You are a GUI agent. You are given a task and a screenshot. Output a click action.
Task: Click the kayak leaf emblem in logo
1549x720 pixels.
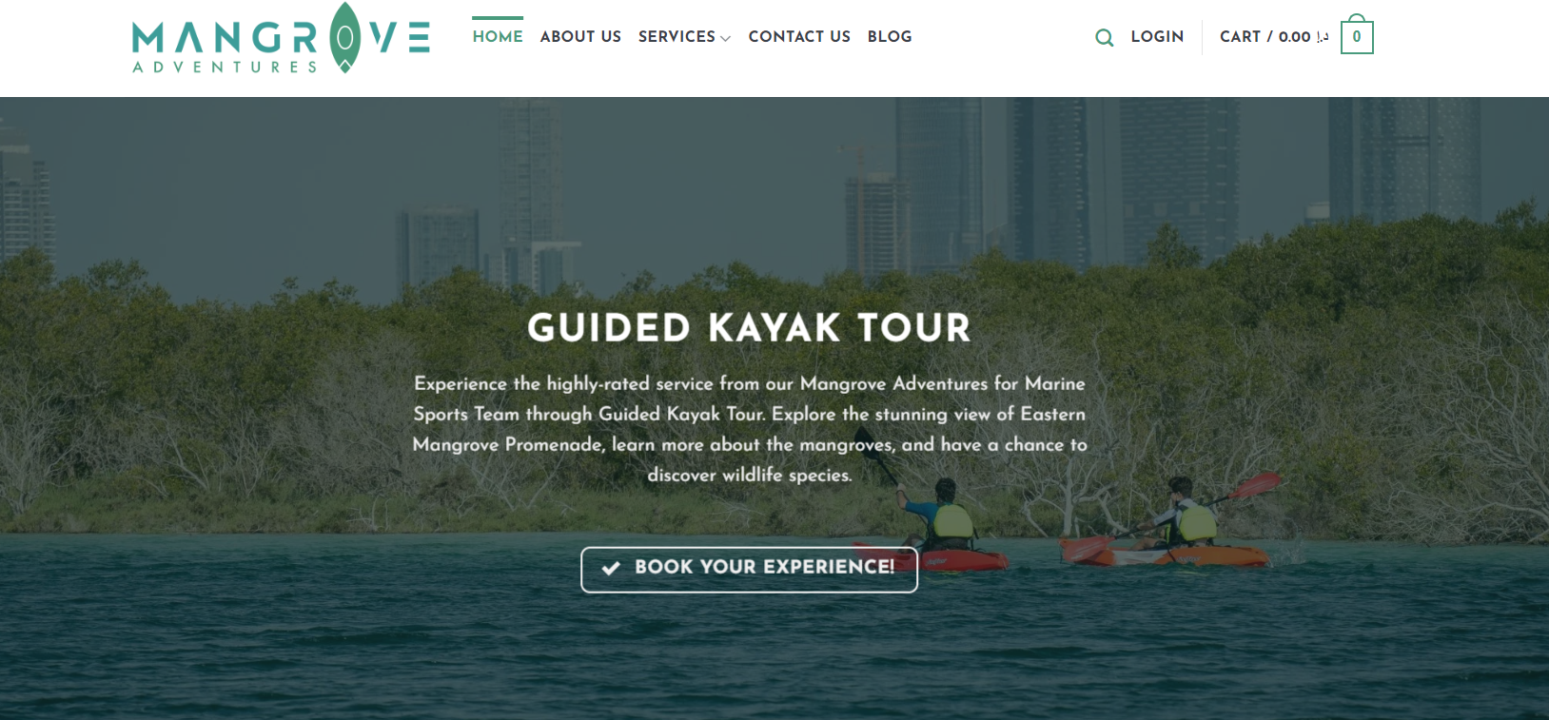coord(345,38)
